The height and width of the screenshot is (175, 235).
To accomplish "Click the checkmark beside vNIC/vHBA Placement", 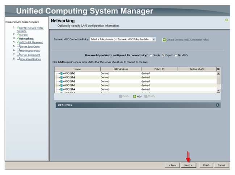I will [x=18, y=42].
